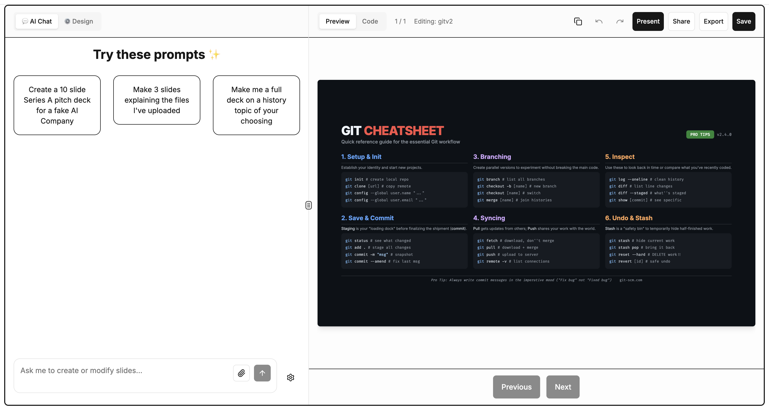Click the duplicate slide icon
Viewport: 769px width, 410px height.
(x=578, y=21)
